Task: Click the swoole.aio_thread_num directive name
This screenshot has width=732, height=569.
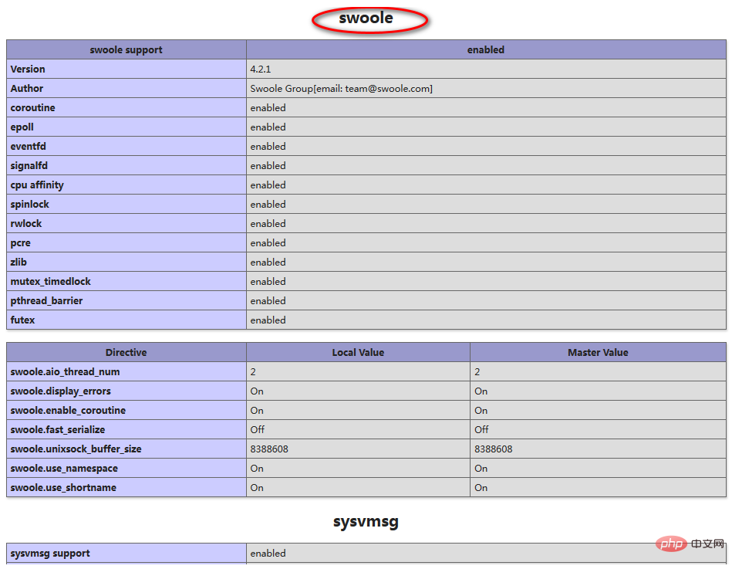Action: [x=66, y=372]
